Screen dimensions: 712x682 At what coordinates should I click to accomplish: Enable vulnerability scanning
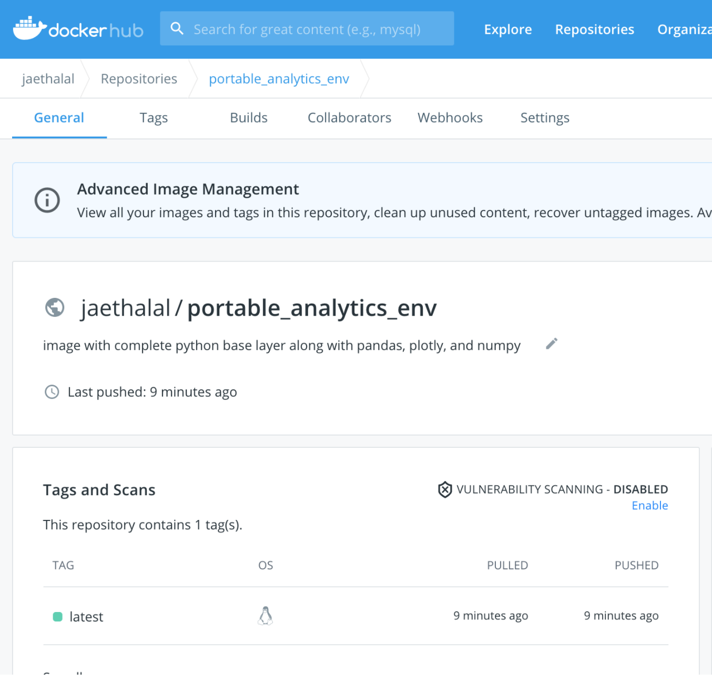click(x=649, y=506)
